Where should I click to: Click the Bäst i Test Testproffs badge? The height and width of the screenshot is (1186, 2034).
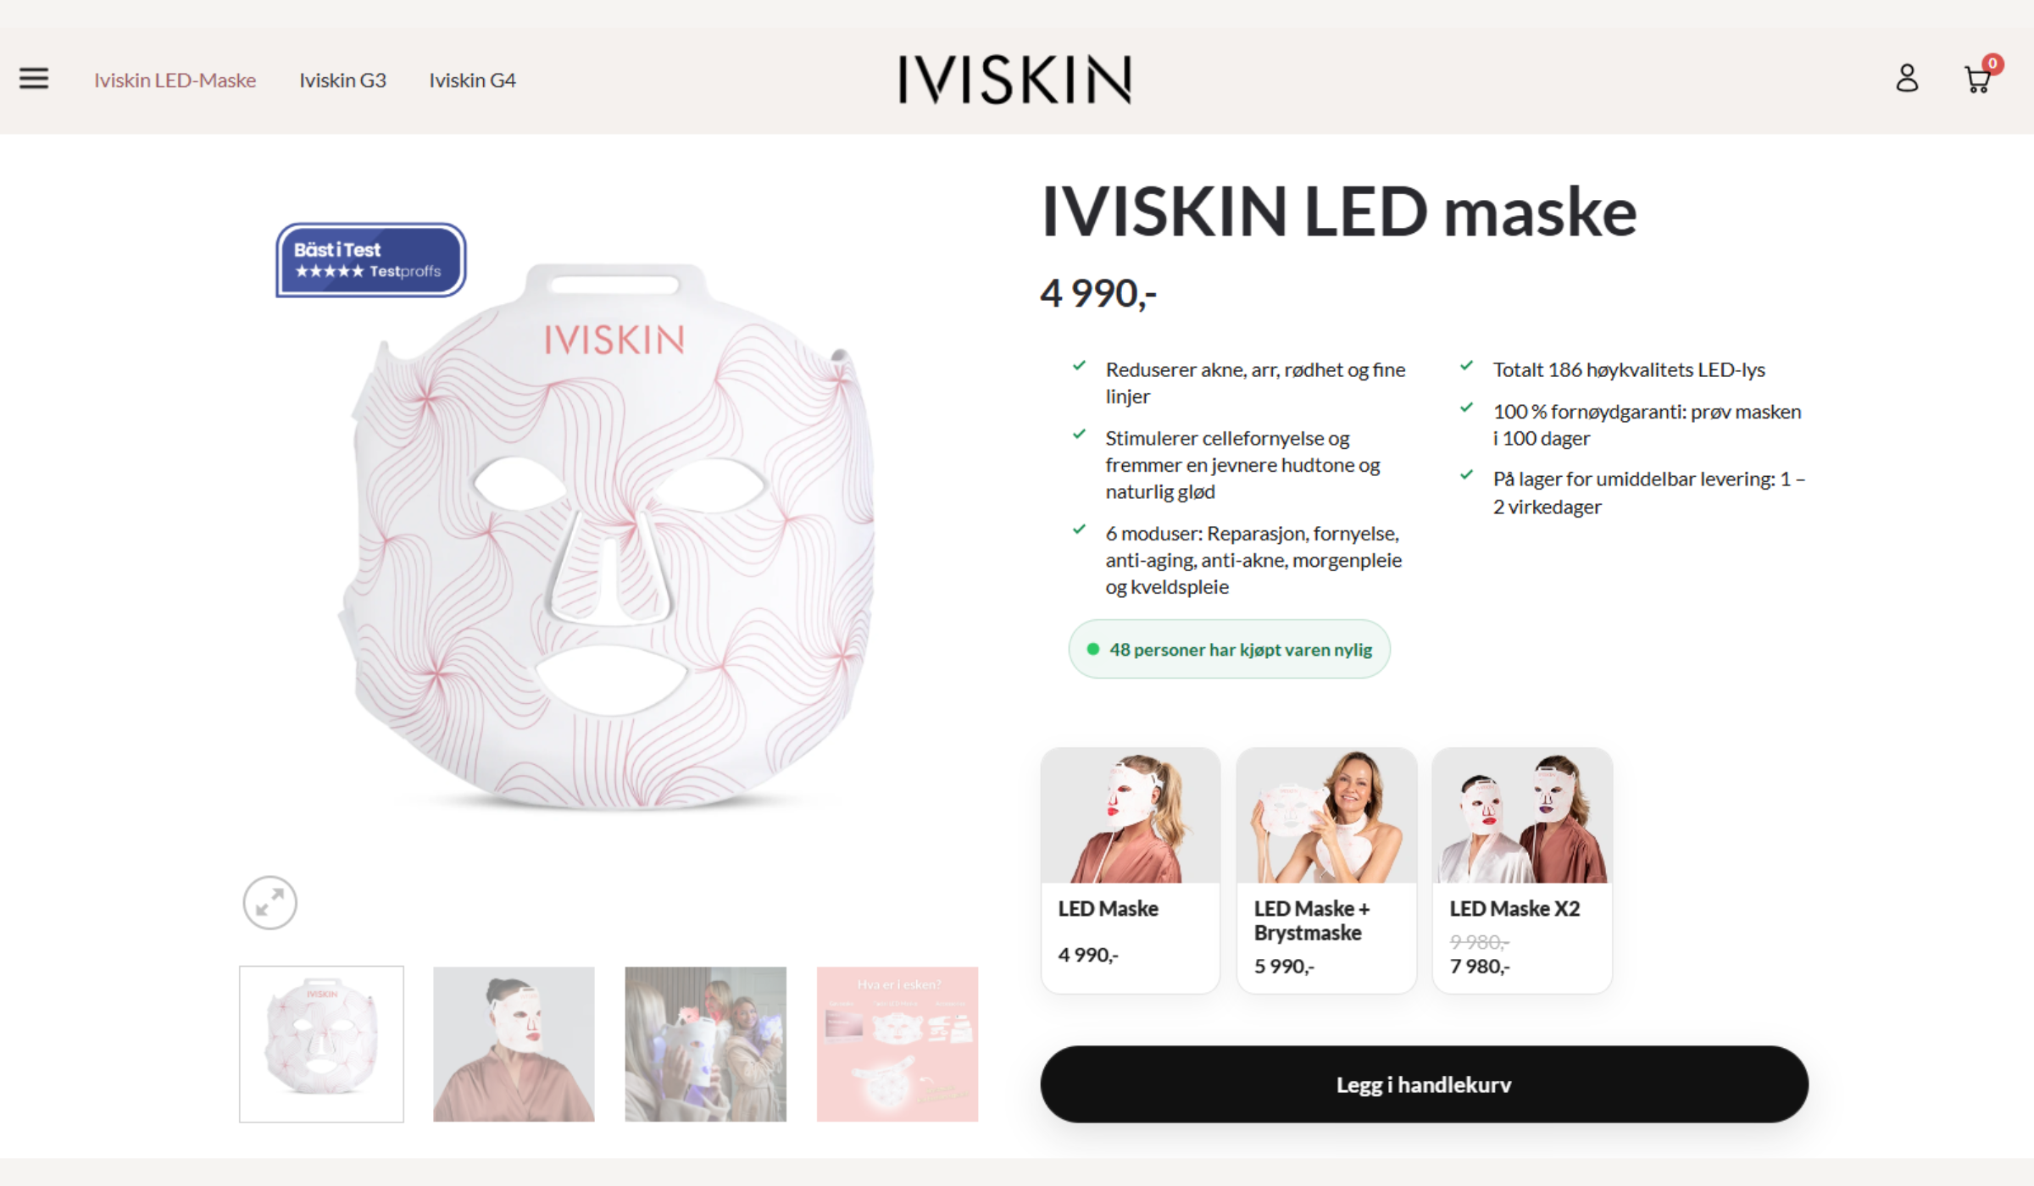coord(370,260)
